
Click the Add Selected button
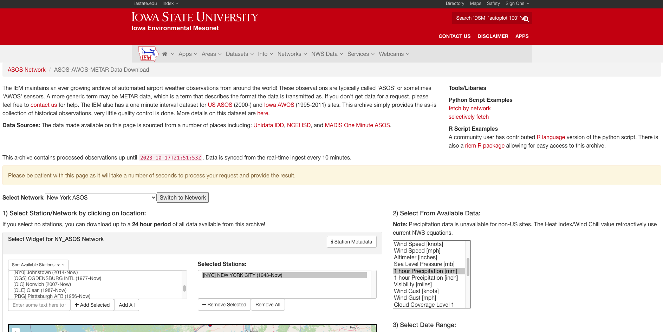(92, 305)
